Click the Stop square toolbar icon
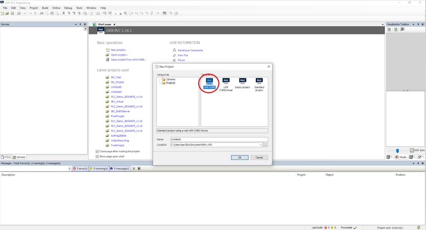Screen dimensions: 426x230 (x=120, y=13)
